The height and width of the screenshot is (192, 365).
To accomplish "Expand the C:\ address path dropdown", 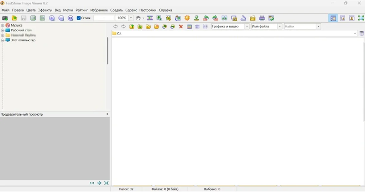I will 355,34.
